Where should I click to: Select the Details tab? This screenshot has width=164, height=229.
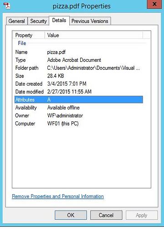coord(59,20)
